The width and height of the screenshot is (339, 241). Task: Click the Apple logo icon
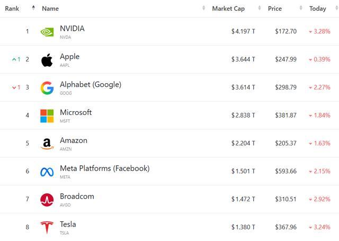[x=47, y=60]
